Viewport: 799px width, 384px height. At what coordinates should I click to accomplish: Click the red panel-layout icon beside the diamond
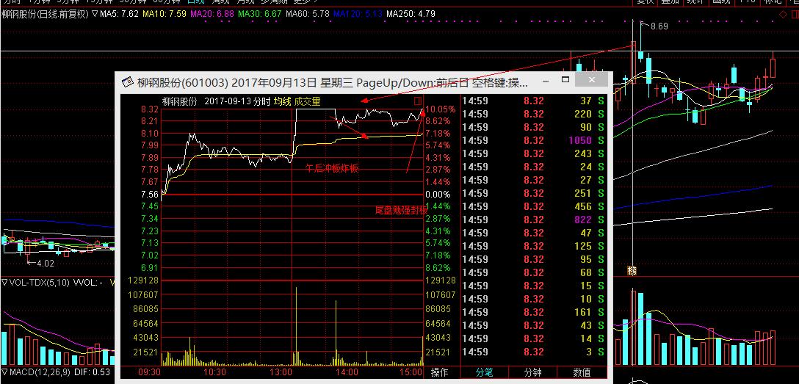[793, 14]
